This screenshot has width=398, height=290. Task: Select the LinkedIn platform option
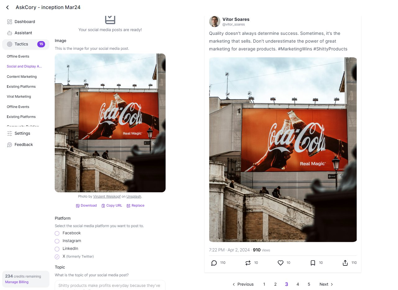coord(57,249)
